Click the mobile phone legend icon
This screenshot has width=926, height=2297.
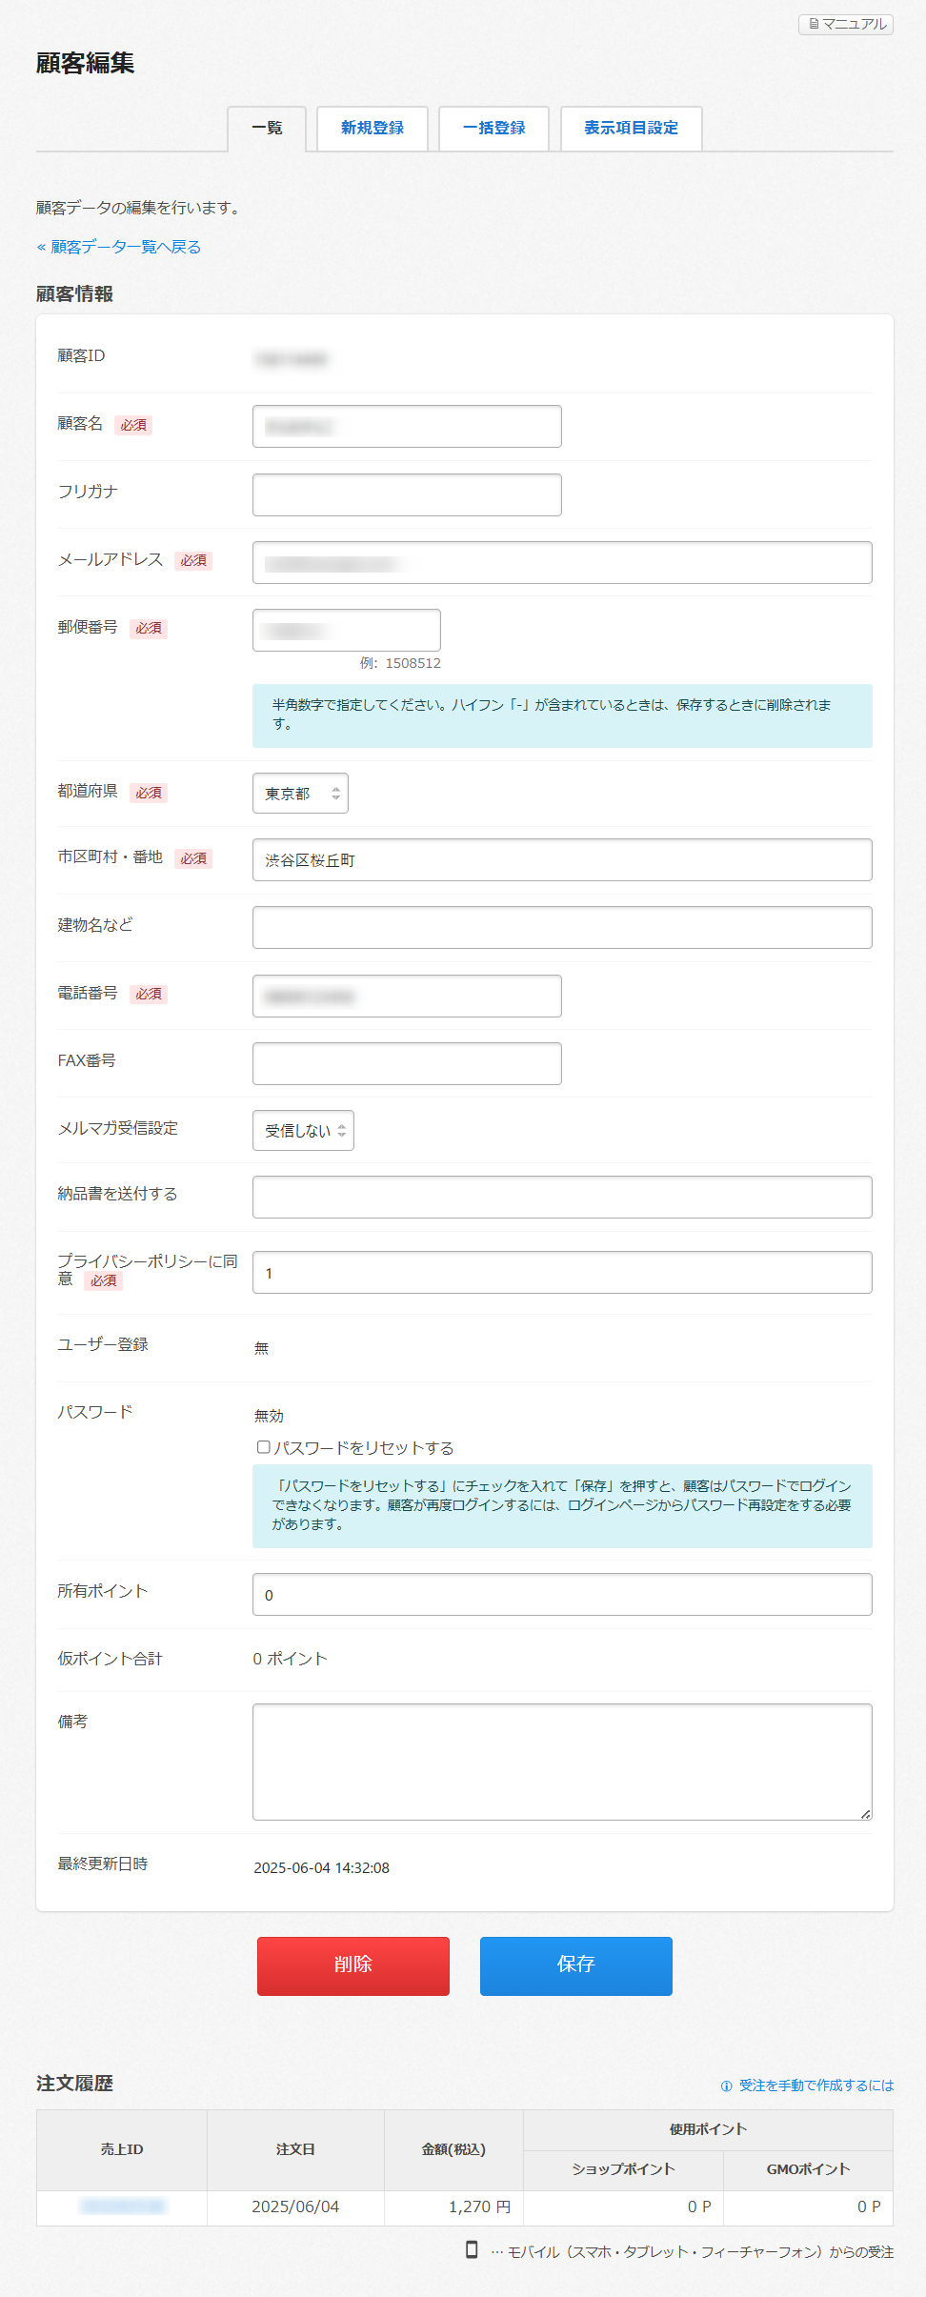[472, 2249]
